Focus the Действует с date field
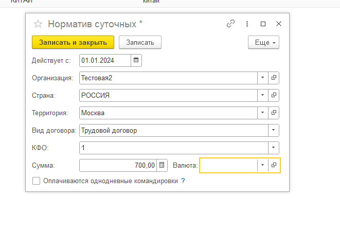 tap(105, 60)
